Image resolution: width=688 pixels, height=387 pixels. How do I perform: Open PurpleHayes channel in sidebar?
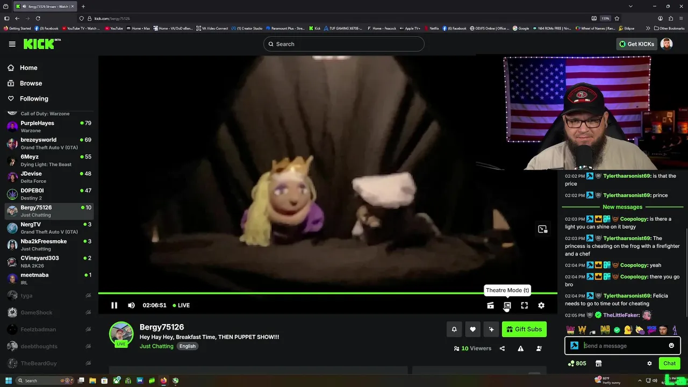click(49, 126)
